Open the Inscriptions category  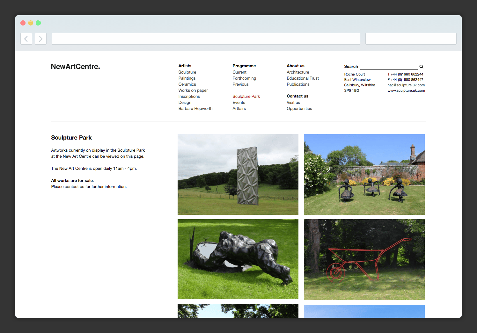click(x=189, y=97)
